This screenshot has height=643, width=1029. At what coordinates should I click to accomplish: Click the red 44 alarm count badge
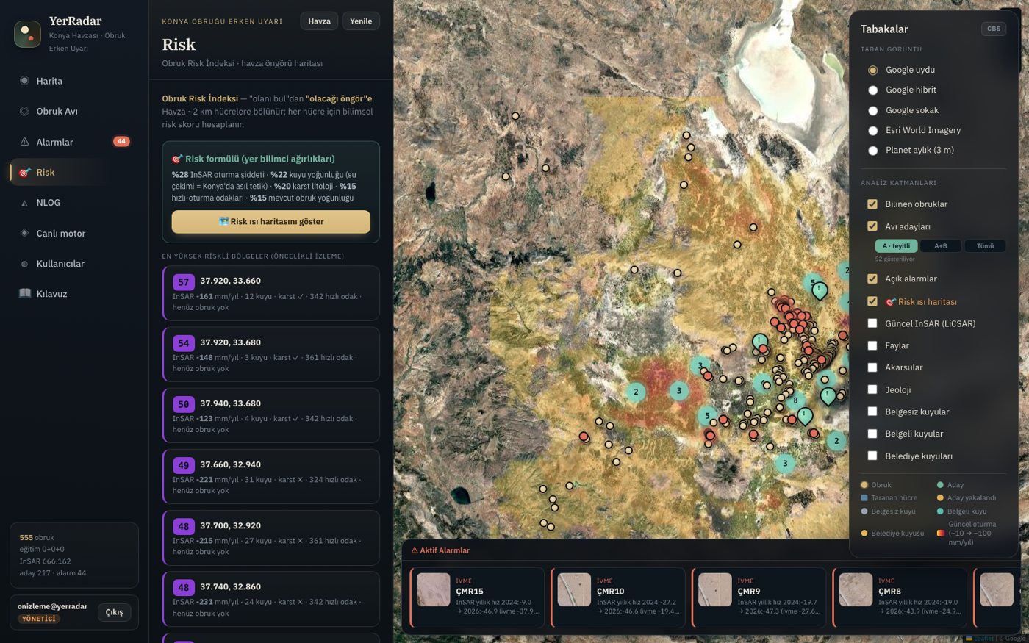(121, 141)
